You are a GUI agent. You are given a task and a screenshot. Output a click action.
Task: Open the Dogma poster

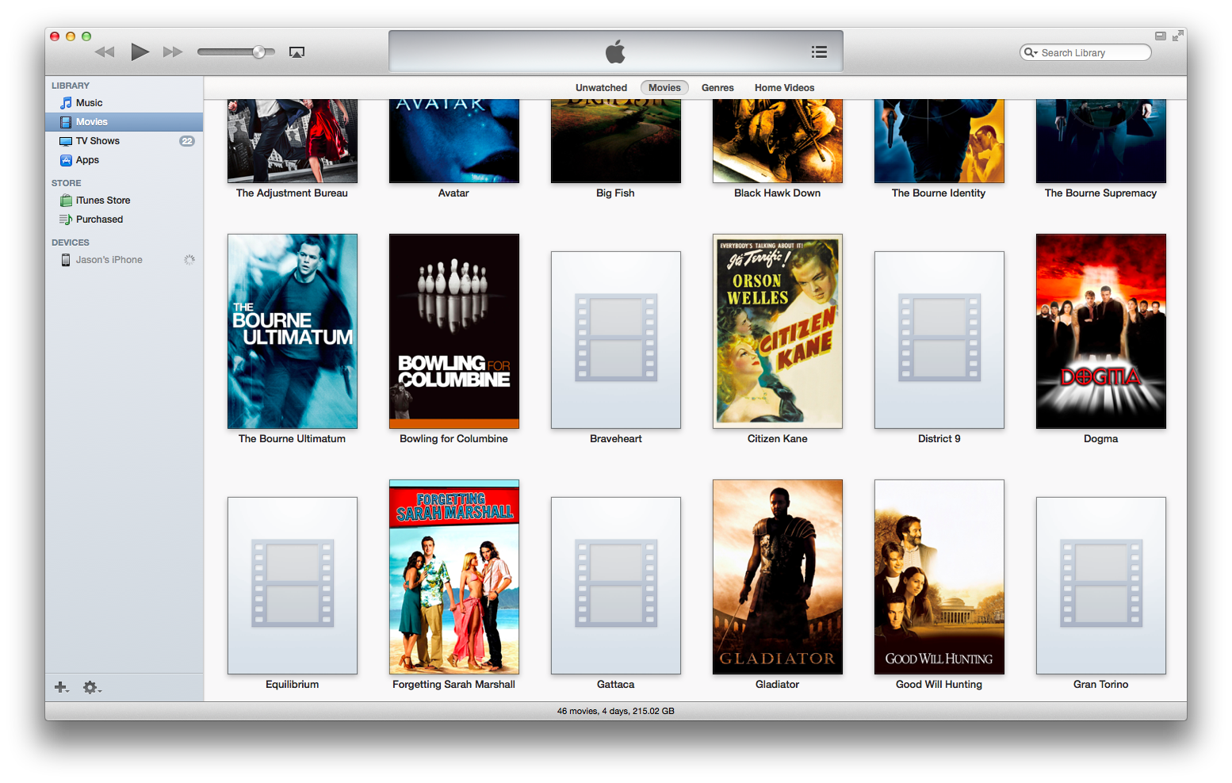1101,331
